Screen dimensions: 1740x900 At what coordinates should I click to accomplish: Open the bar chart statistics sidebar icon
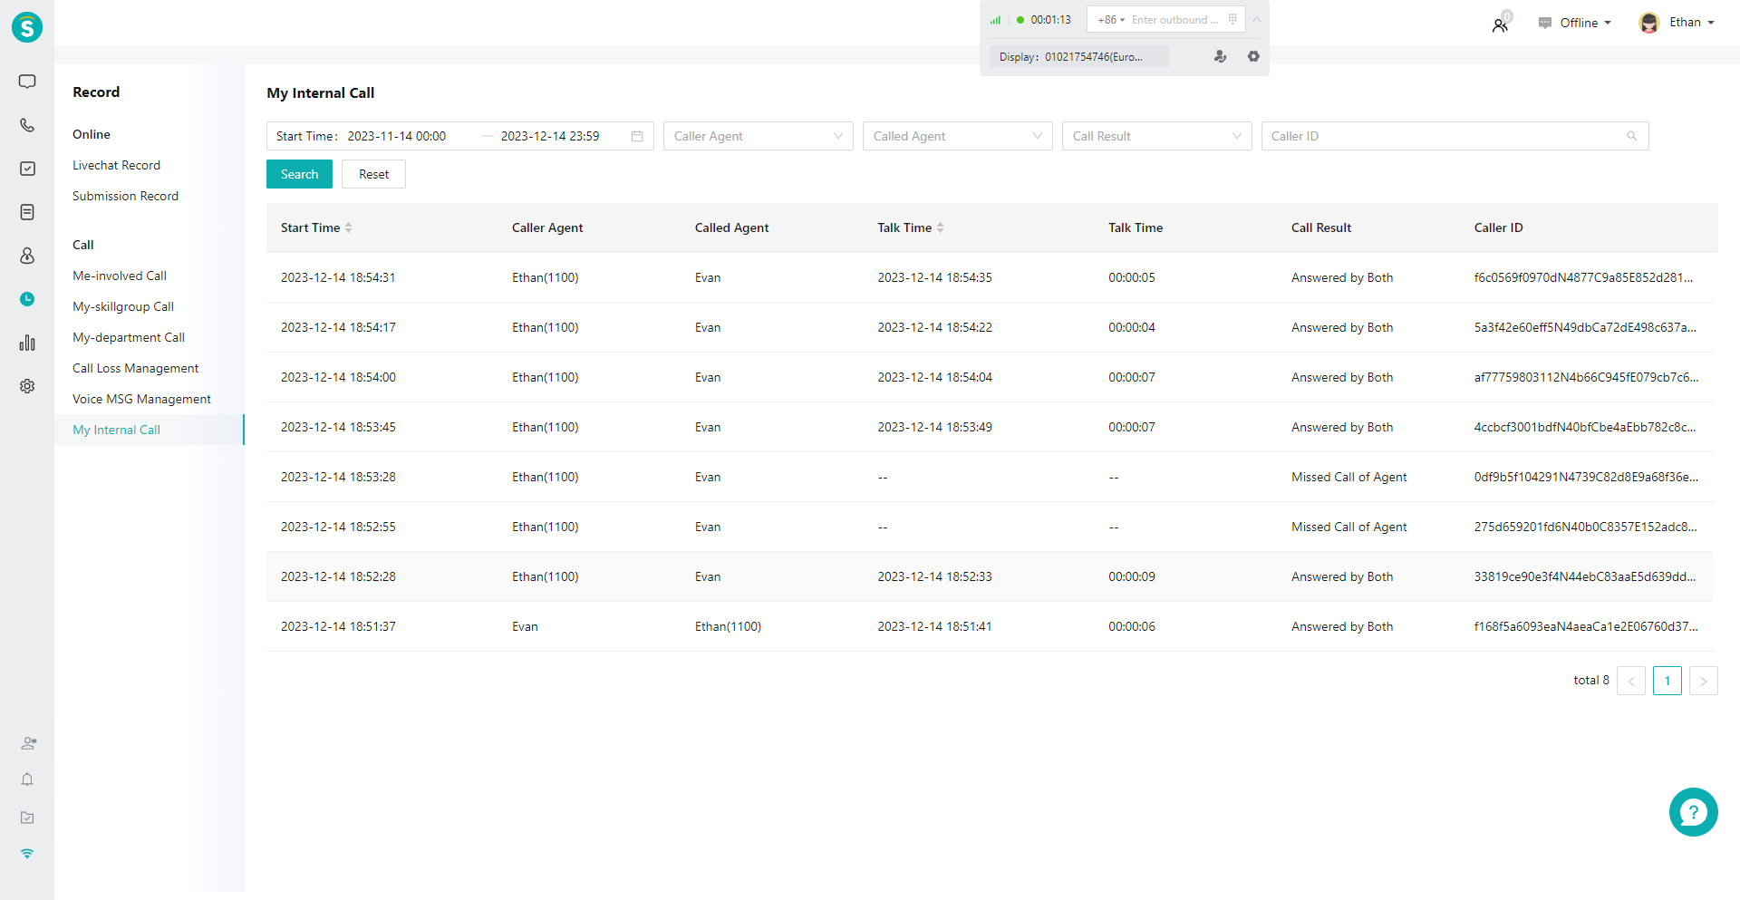pos(27,343)
